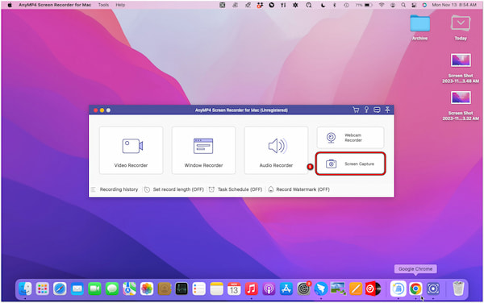Image resolution: width=484 pixels, height=303 pixels.
Task: Open the feedback message icon in title bar
Action: tap(377, 110)
